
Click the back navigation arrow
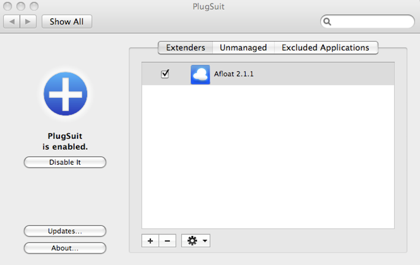pyautogui.click(x=12, y=22)
